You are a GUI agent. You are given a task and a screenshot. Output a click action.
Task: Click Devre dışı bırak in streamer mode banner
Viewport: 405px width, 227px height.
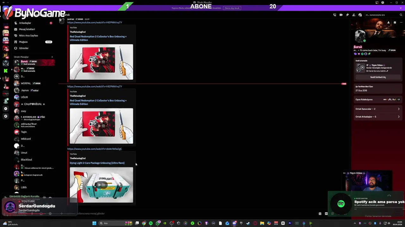(x=232, y=8)
